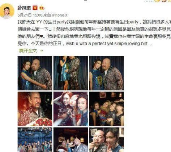
Task: Open third photo in top row
Action: tap(107, 73)
